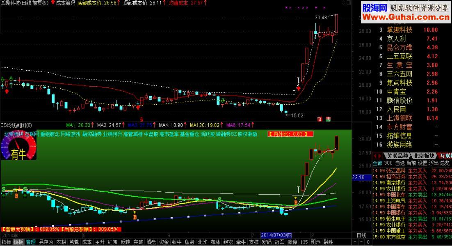This screenshot has width=452, height=246.
Task: Click 东方航空 主力卖出 feed entry
Action: 412,237
